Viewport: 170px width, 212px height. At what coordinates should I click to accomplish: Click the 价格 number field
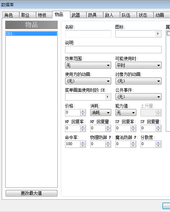[x=73, y=112]
